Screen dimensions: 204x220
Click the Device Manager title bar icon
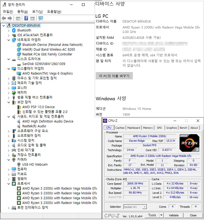point(4,5)
